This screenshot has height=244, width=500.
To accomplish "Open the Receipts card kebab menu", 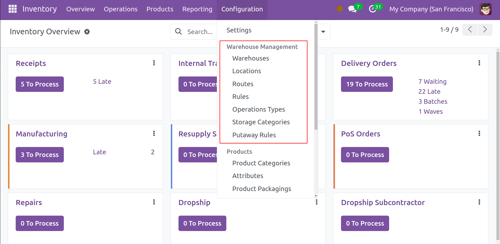I will [x=154, y=63].
